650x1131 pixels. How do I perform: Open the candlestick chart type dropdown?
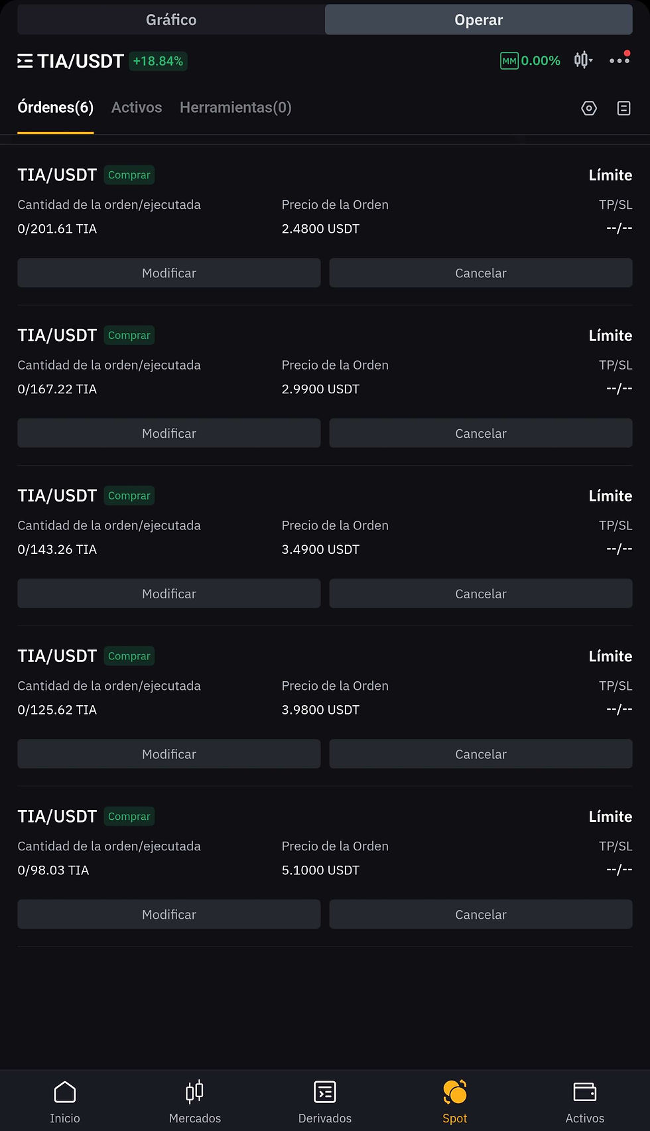[x=583, y=60]
